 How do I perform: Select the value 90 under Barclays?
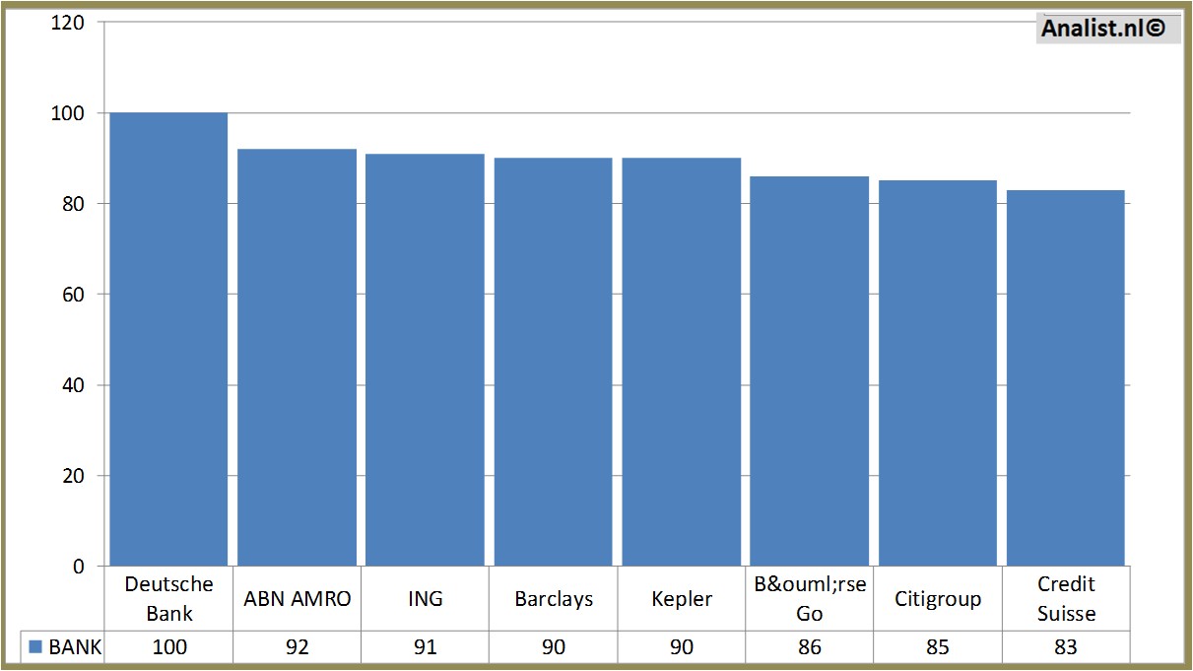(553, 647)
